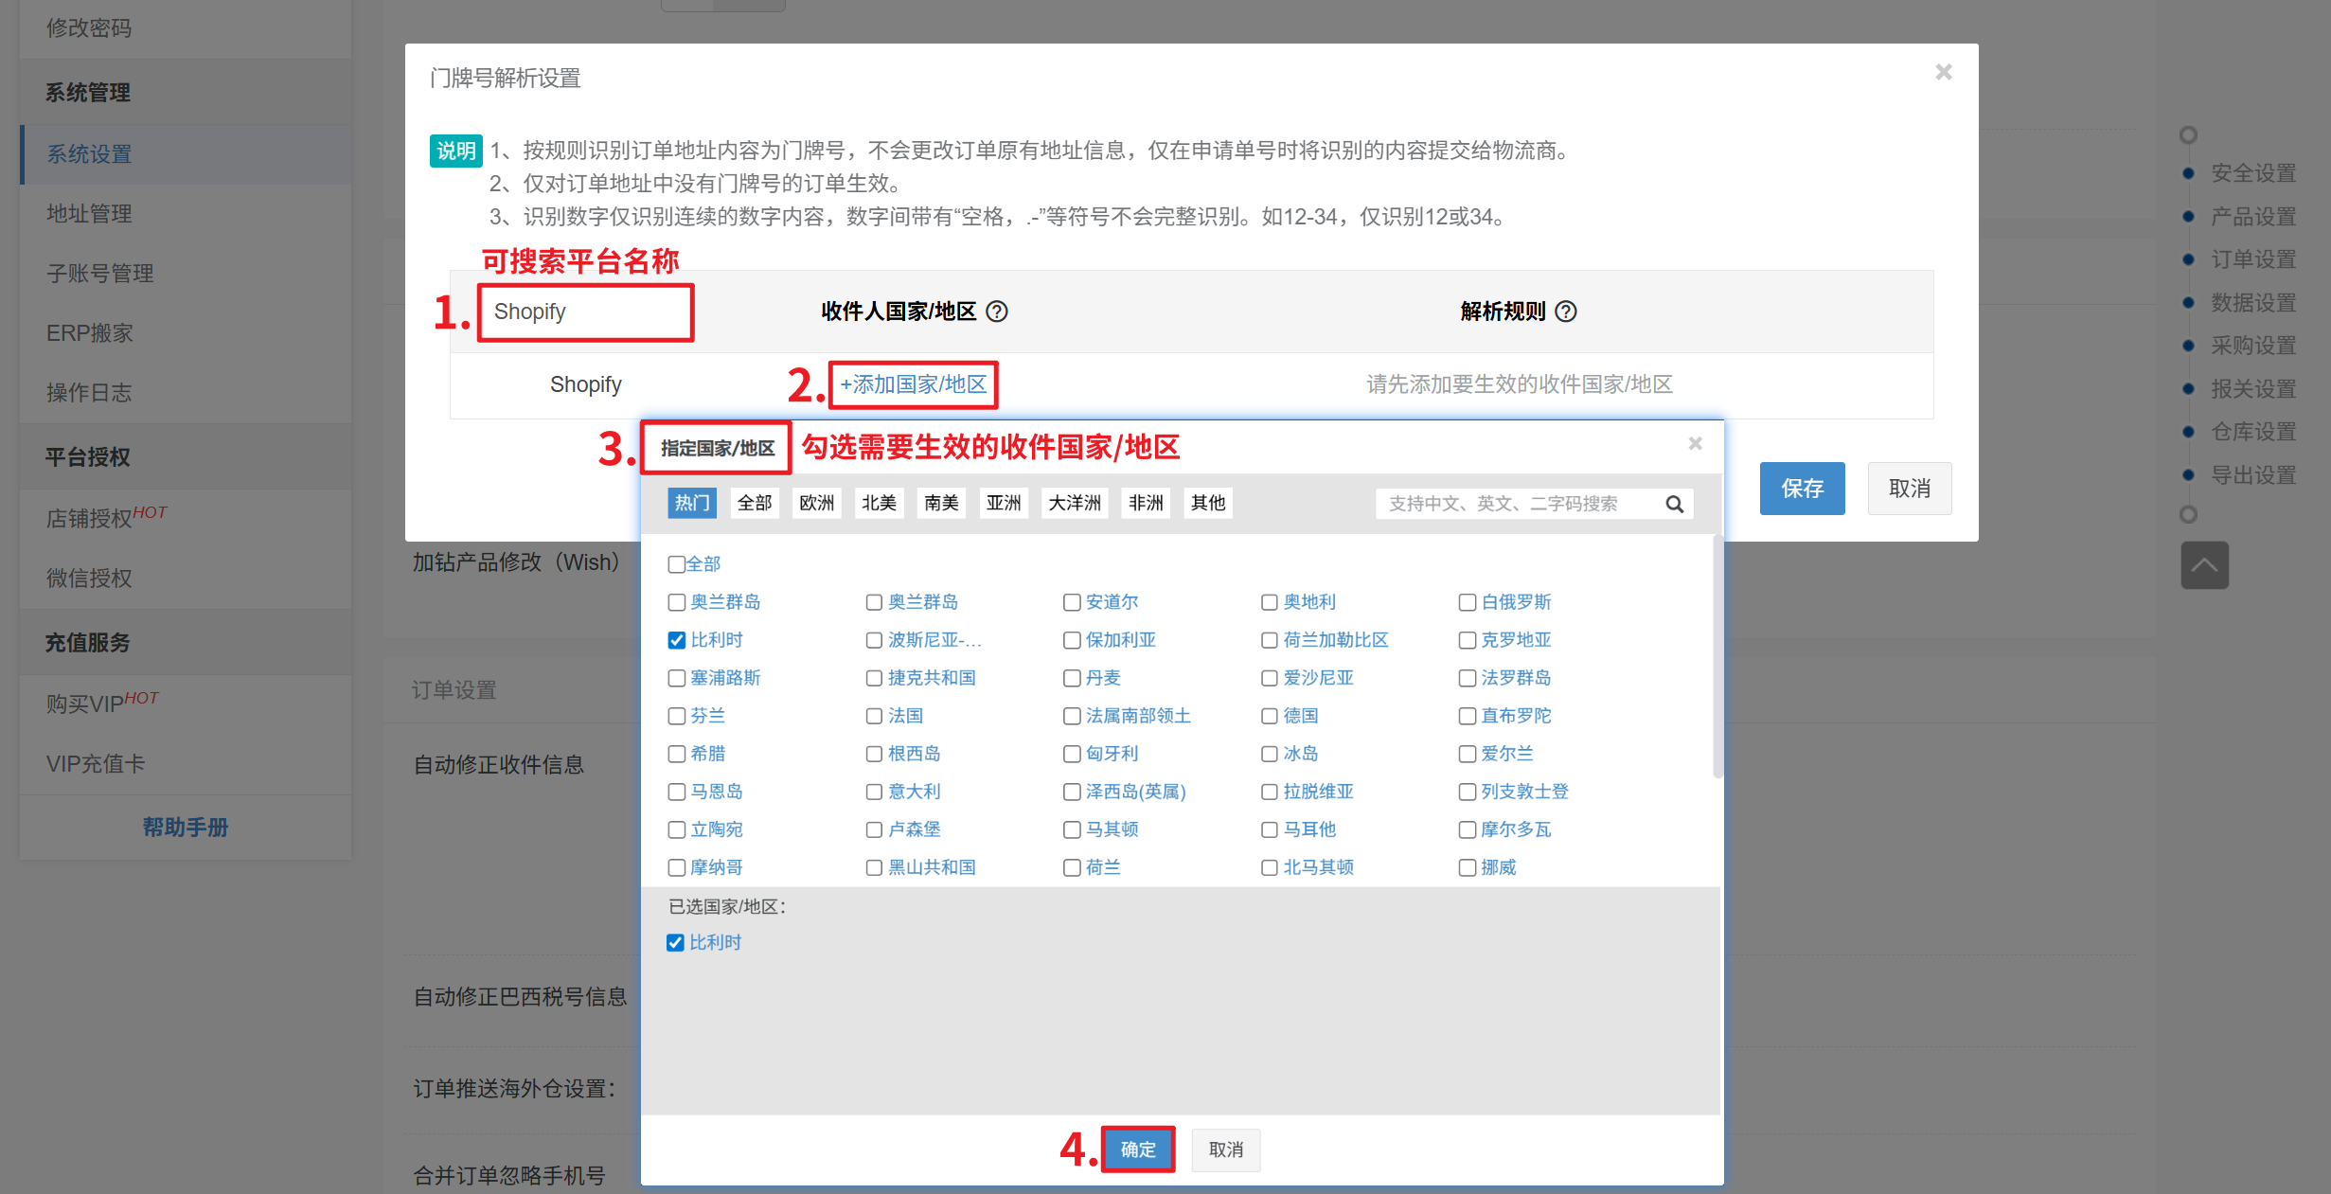Open the 大洋洲 region tab

(x=1074, y=503)
